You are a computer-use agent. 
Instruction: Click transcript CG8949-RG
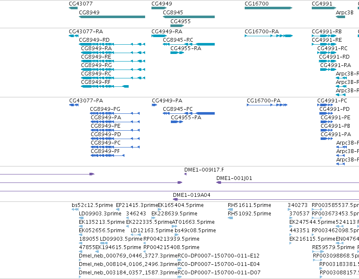96,65
